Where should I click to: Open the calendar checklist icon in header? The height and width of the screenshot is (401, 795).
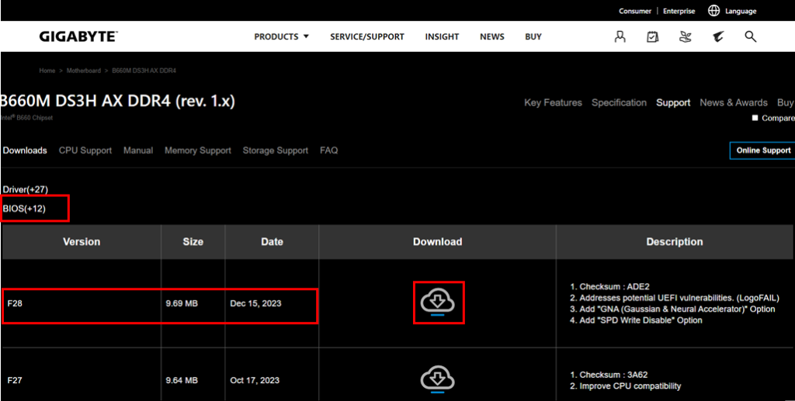pos(652,36)
